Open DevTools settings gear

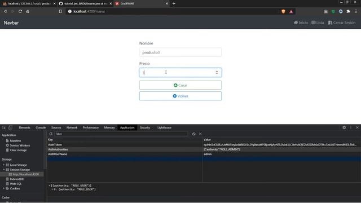(x=344, y=127)
